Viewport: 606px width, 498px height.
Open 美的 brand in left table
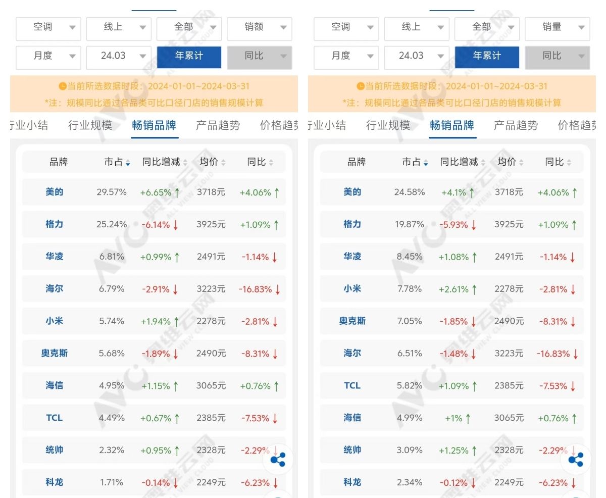pos(55,192)
